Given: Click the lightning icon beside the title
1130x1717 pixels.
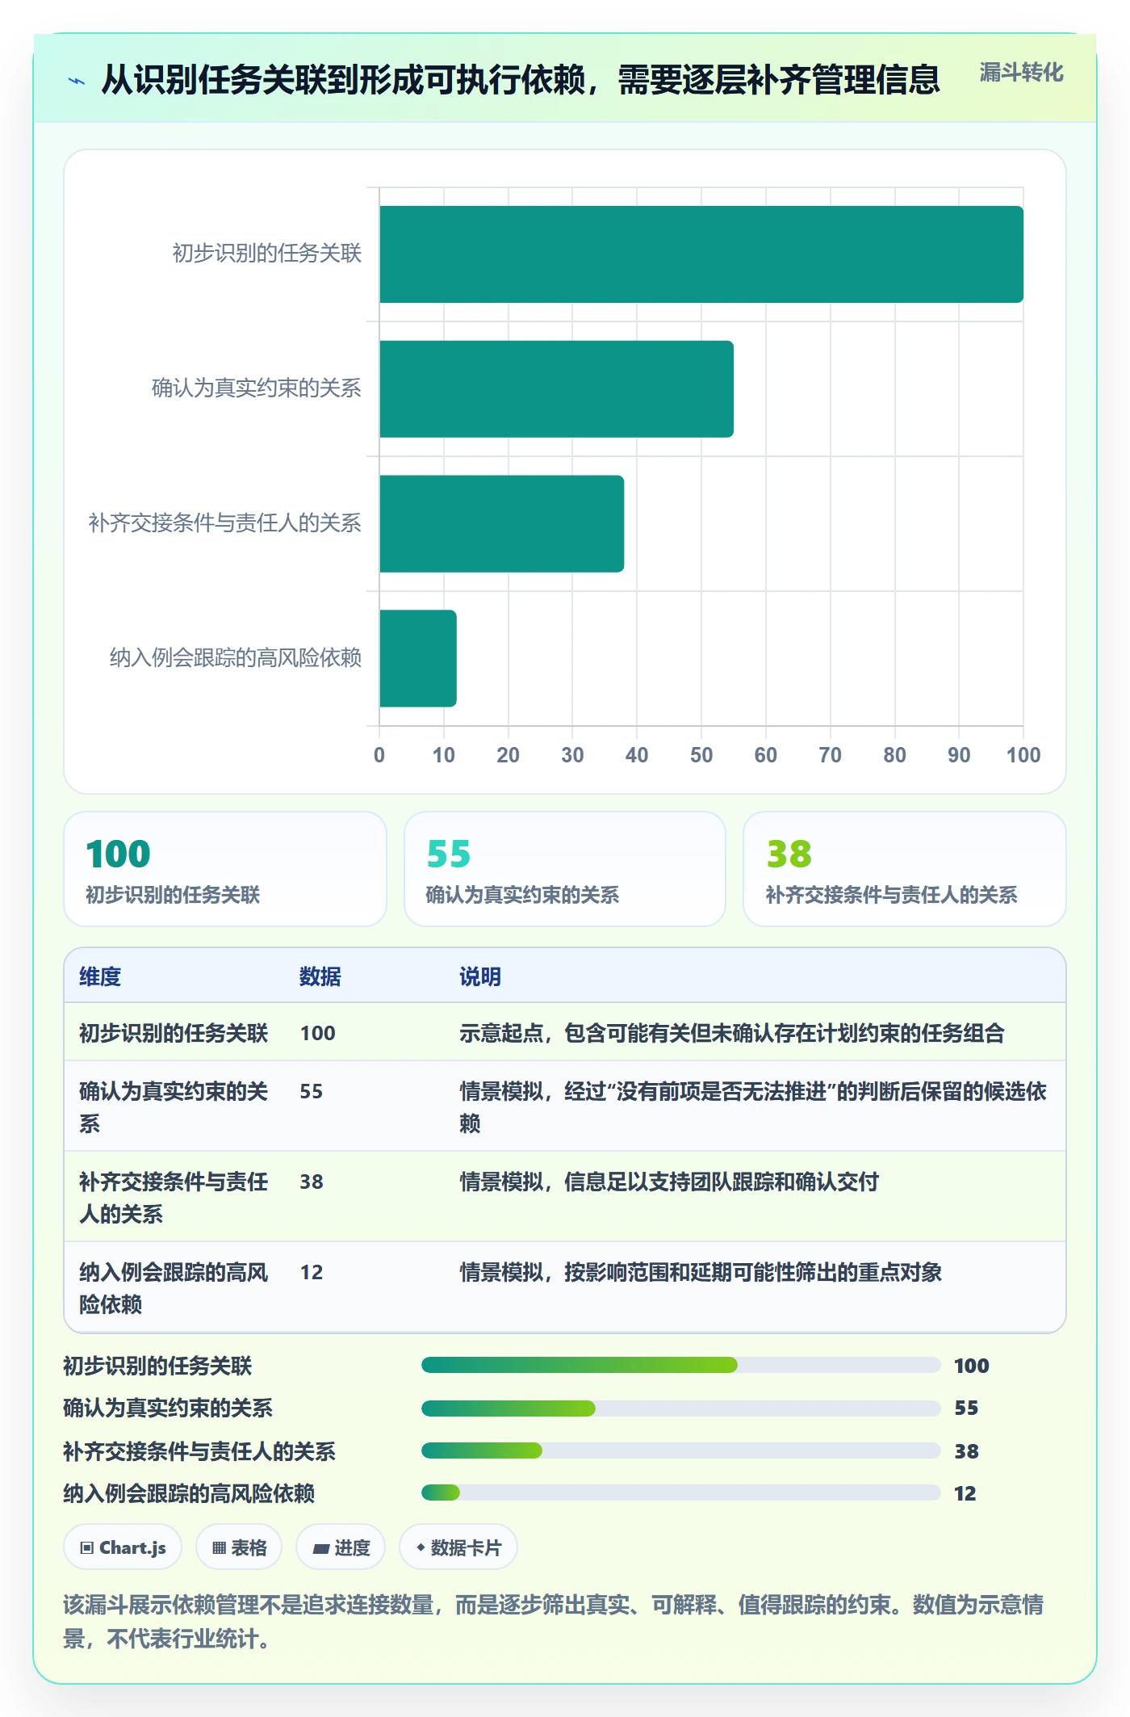Looking at the screenshot, I should click(77, 81).
